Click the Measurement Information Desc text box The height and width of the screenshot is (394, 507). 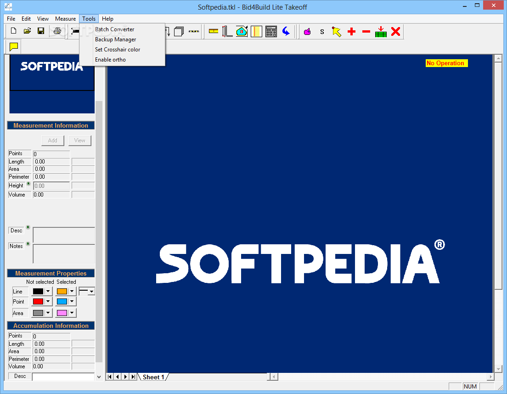coord(64,235)
